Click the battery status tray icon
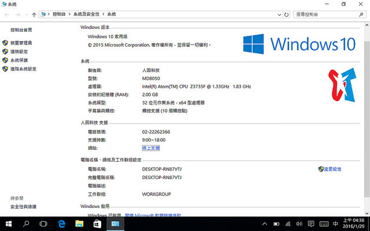Image resolution: width=370 pixels, height=231 pixels. tap(276, 223)
